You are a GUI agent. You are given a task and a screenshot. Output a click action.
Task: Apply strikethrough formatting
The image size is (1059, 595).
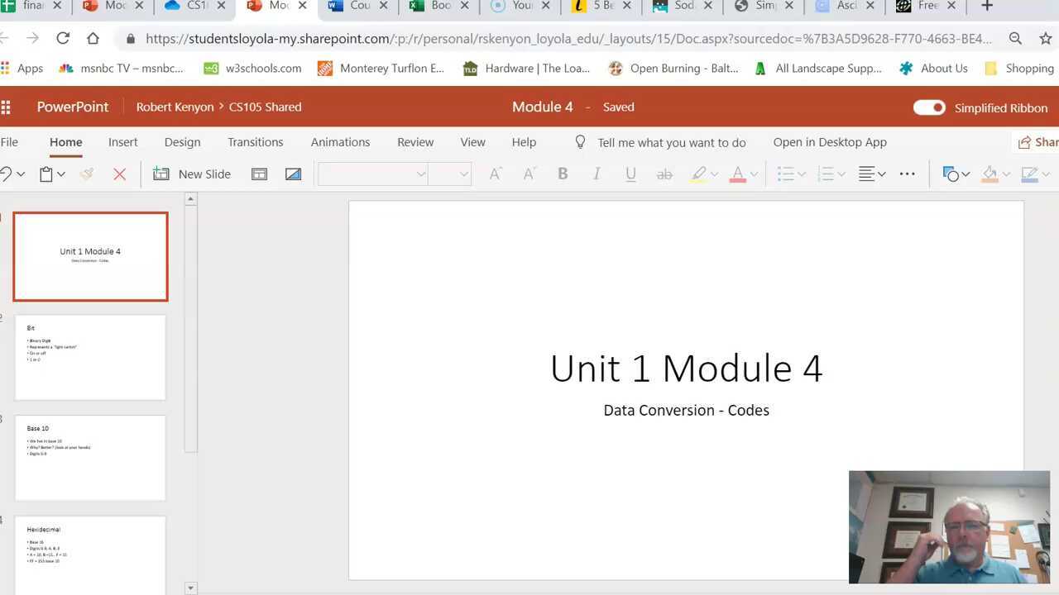[664, 174]
